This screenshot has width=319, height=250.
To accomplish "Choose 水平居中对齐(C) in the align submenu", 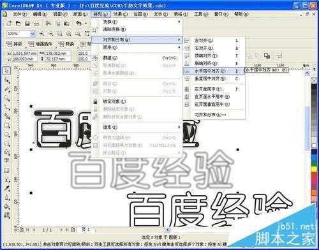I will click(x=214, y=71).
